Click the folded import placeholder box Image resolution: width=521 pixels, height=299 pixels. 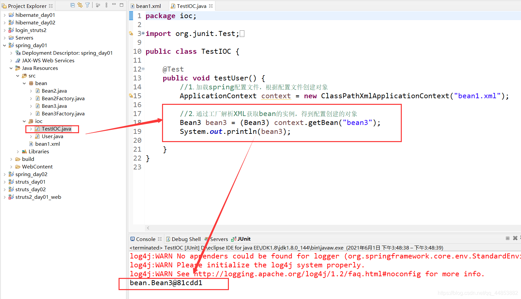coord(242,34)
